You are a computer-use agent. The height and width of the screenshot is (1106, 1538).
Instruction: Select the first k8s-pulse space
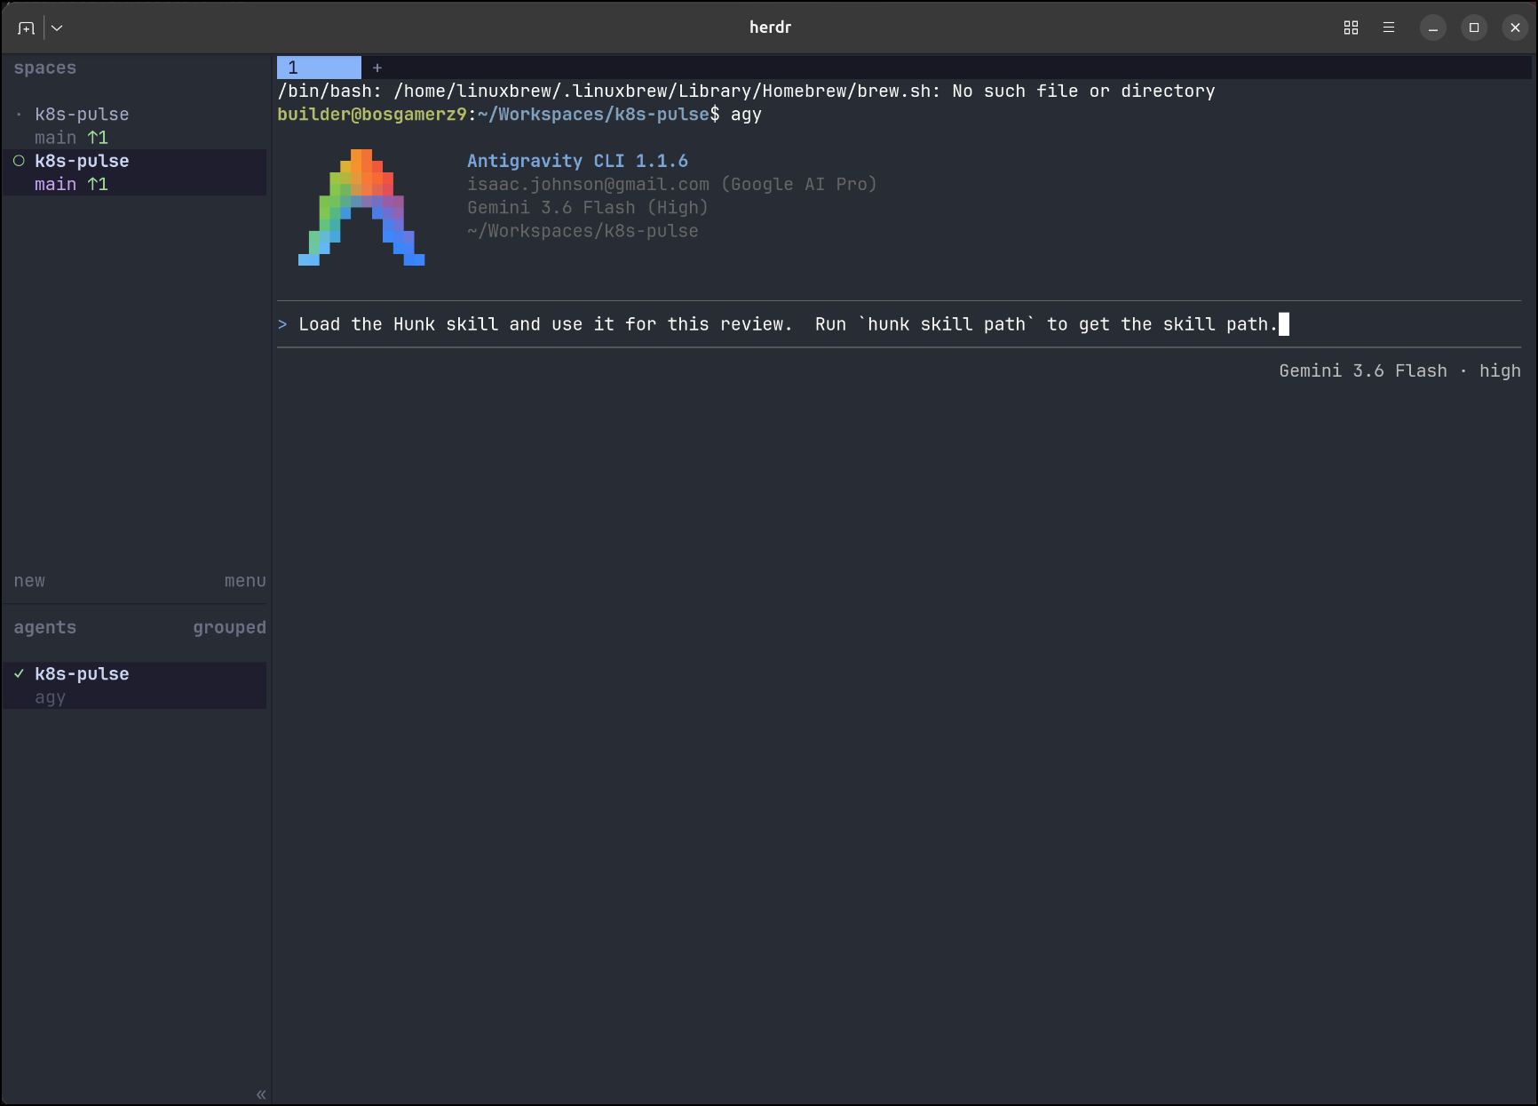(x=134, y=125)
